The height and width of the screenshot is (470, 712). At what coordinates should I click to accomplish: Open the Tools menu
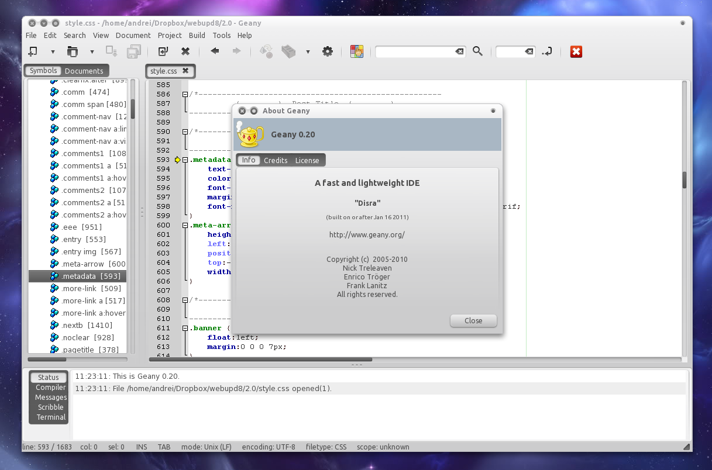(222, 35)
